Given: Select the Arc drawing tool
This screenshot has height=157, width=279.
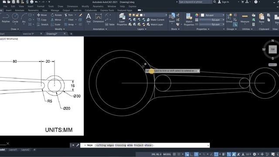Looking at the screenshot, I should tap(24, 18).
